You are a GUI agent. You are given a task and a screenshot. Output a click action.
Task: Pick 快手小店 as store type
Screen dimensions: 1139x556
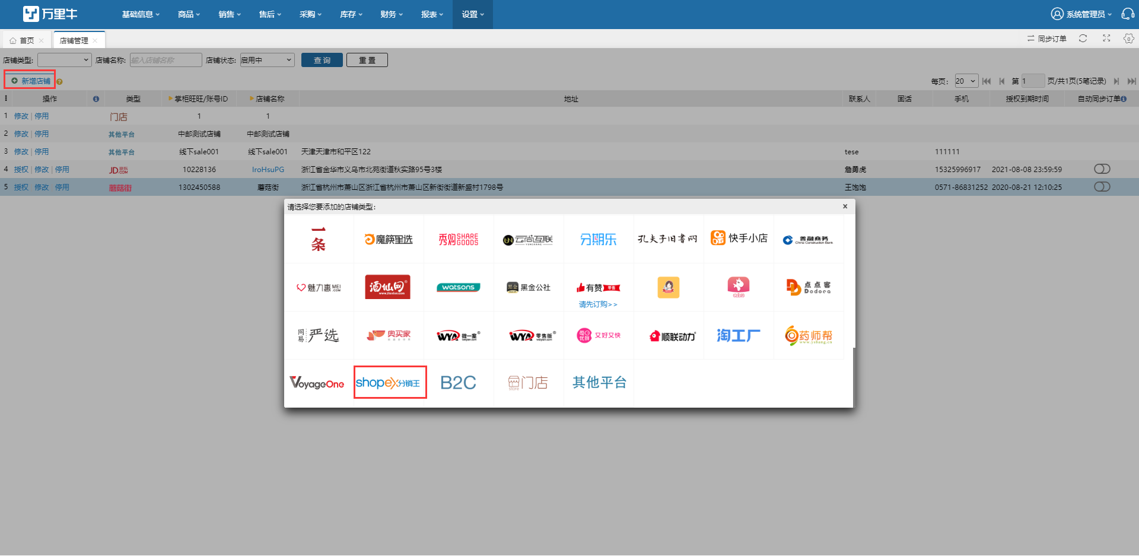(x=739, y=239)
